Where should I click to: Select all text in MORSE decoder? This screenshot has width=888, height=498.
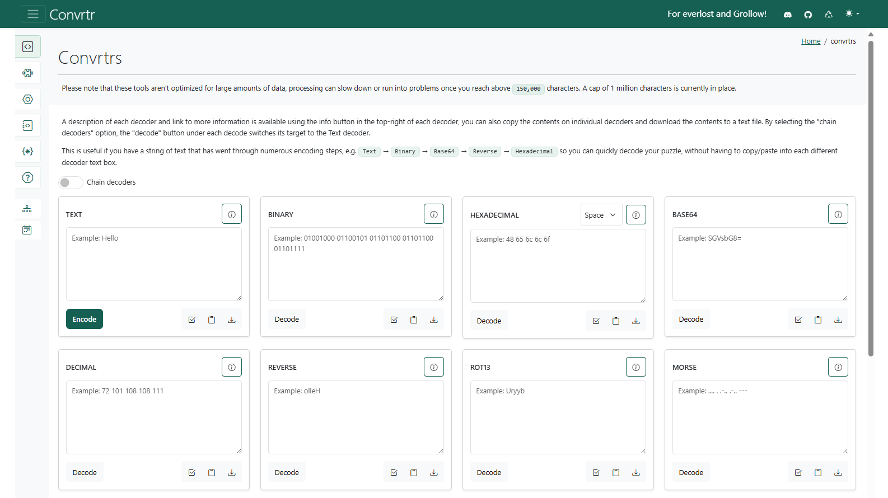[x=798, y=472]
